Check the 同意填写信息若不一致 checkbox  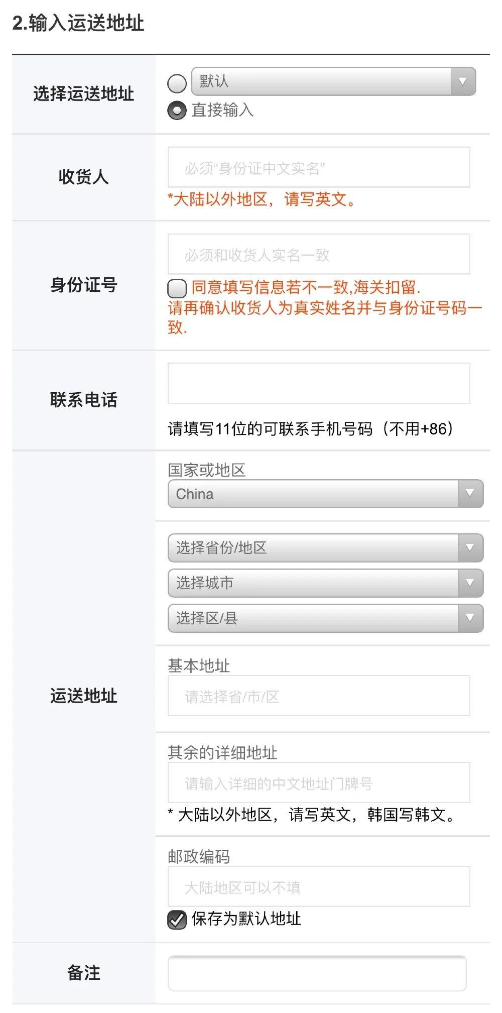pyautogui.click(x=177, y=288)
